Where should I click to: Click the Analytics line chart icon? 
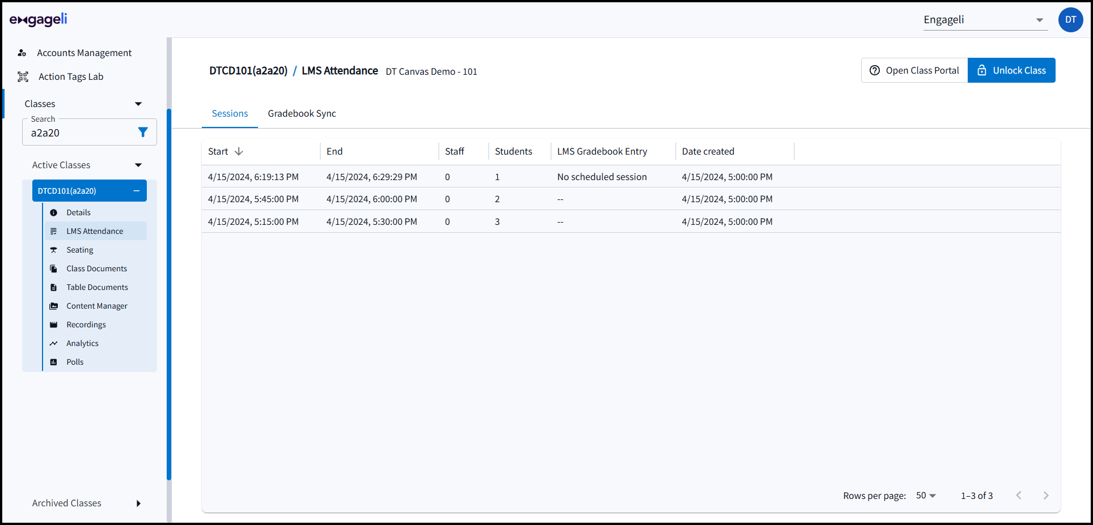54,343
